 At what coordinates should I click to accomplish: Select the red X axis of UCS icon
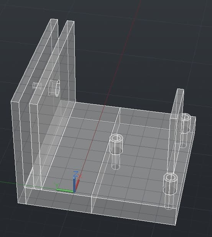(x=77, y=185)
